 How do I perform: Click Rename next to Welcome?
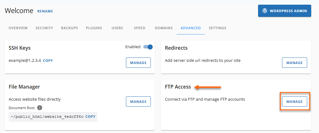tap(45, 11)
